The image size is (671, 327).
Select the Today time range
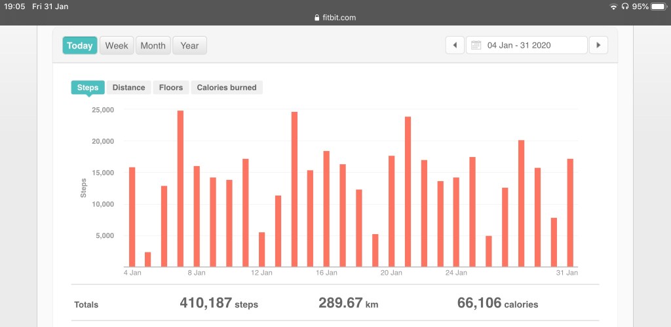point(80,46)
